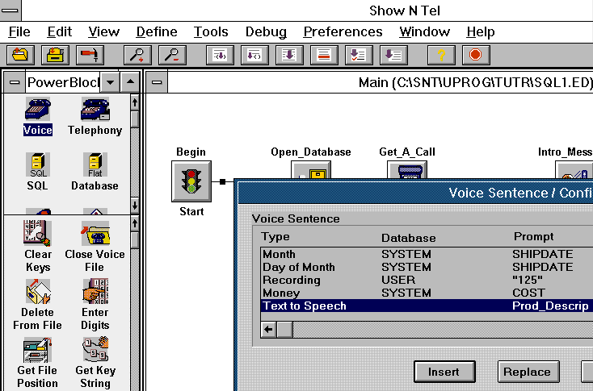Click the large down-arrow run toolbar icon
Viewport: 593px width, 391px height.
click(290, 55)
